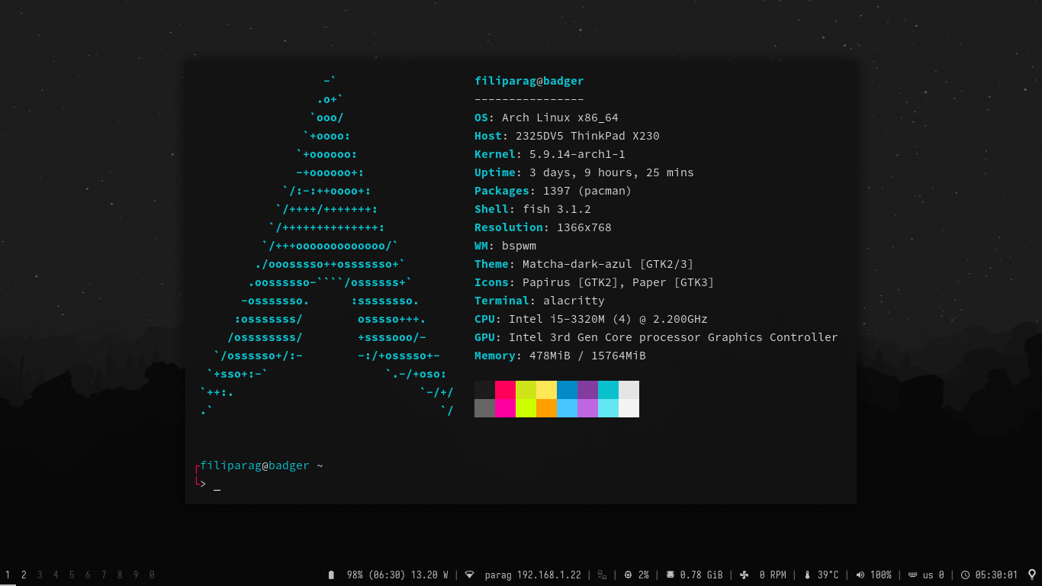Mute audio by clicking the speaker icon
1042x586 pixels.
(860, 575)
